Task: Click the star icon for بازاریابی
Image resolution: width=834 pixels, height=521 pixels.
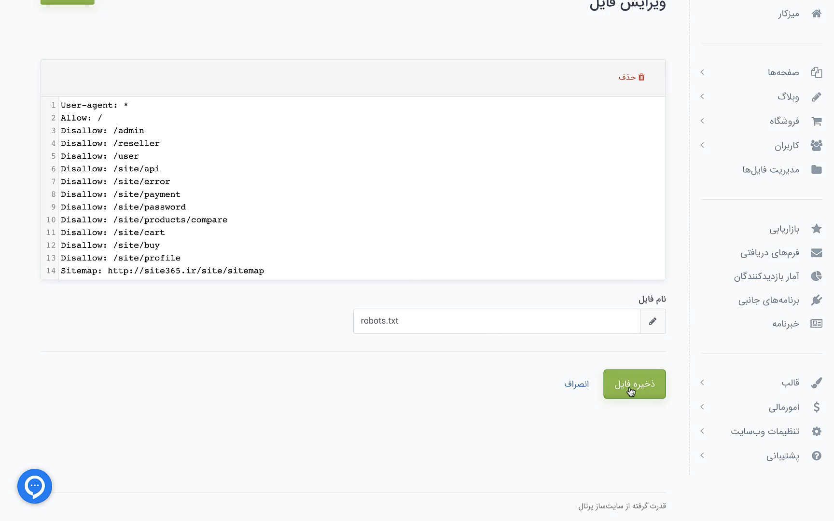Action: pos(816,229)
